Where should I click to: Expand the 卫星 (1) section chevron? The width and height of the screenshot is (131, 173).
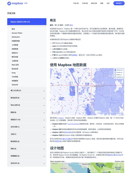[44, 135]
